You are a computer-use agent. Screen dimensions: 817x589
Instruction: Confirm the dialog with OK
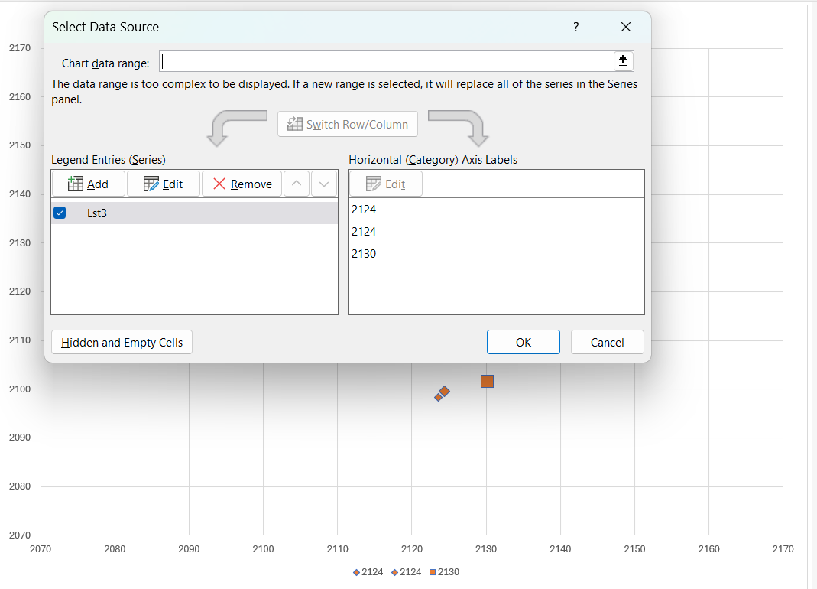[x=523, y=342]
